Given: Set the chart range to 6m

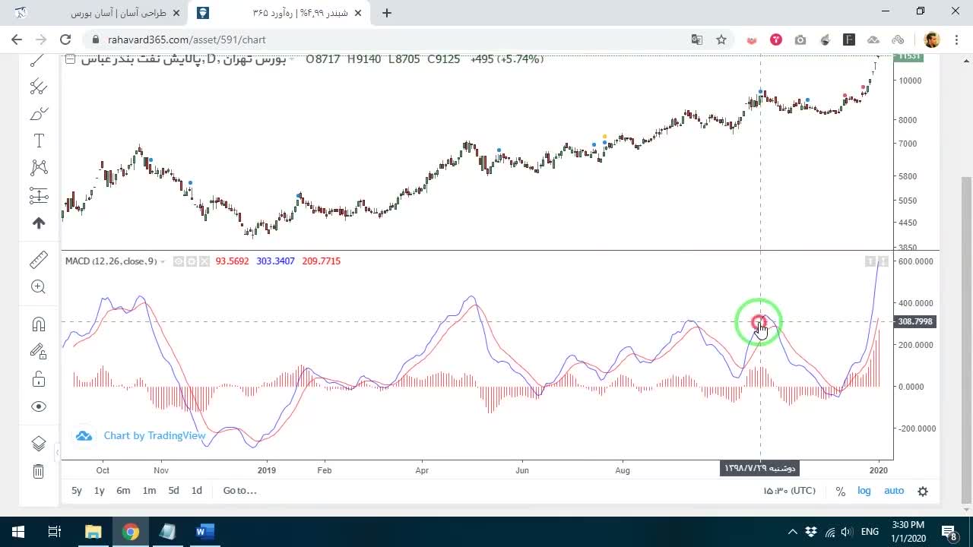Looking at the screenshot, I should pyautogui.click(x=123, y=491).
